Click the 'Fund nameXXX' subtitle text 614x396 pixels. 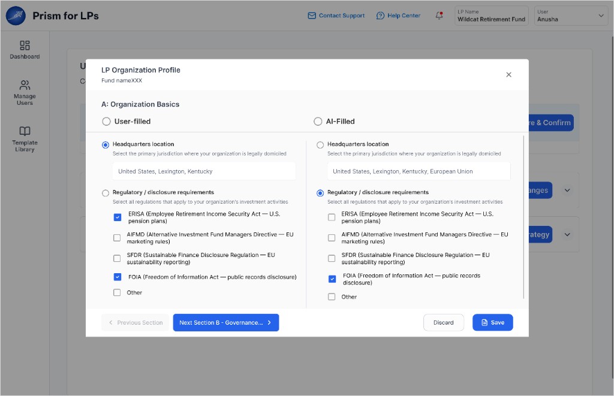122,81
